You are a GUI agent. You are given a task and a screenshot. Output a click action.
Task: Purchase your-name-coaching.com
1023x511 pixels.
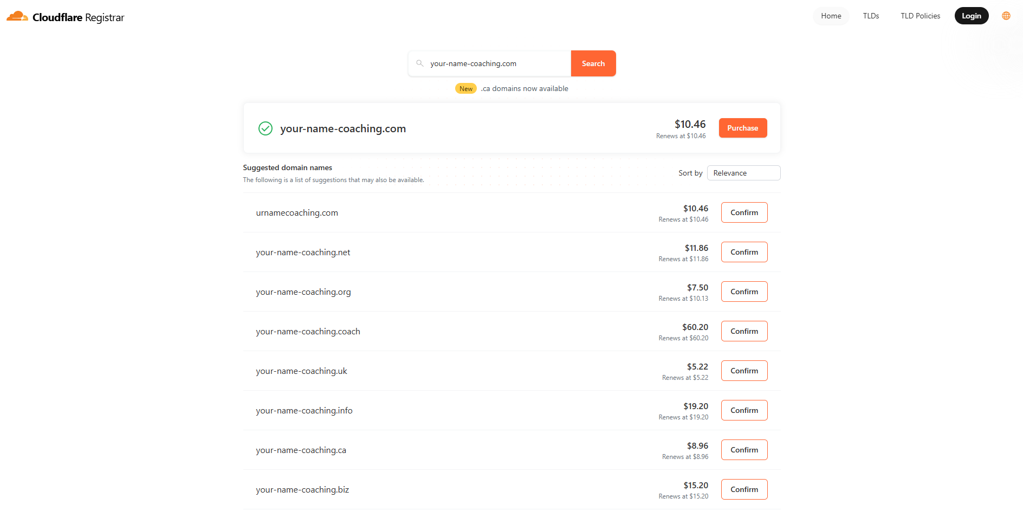point(742,128)
